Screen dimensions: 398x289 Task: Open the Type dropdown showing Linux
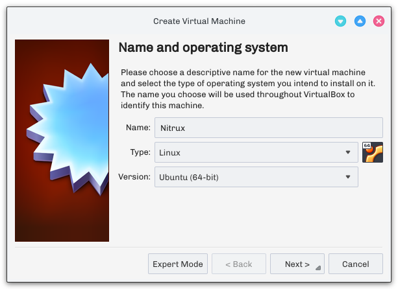point(256,152)
